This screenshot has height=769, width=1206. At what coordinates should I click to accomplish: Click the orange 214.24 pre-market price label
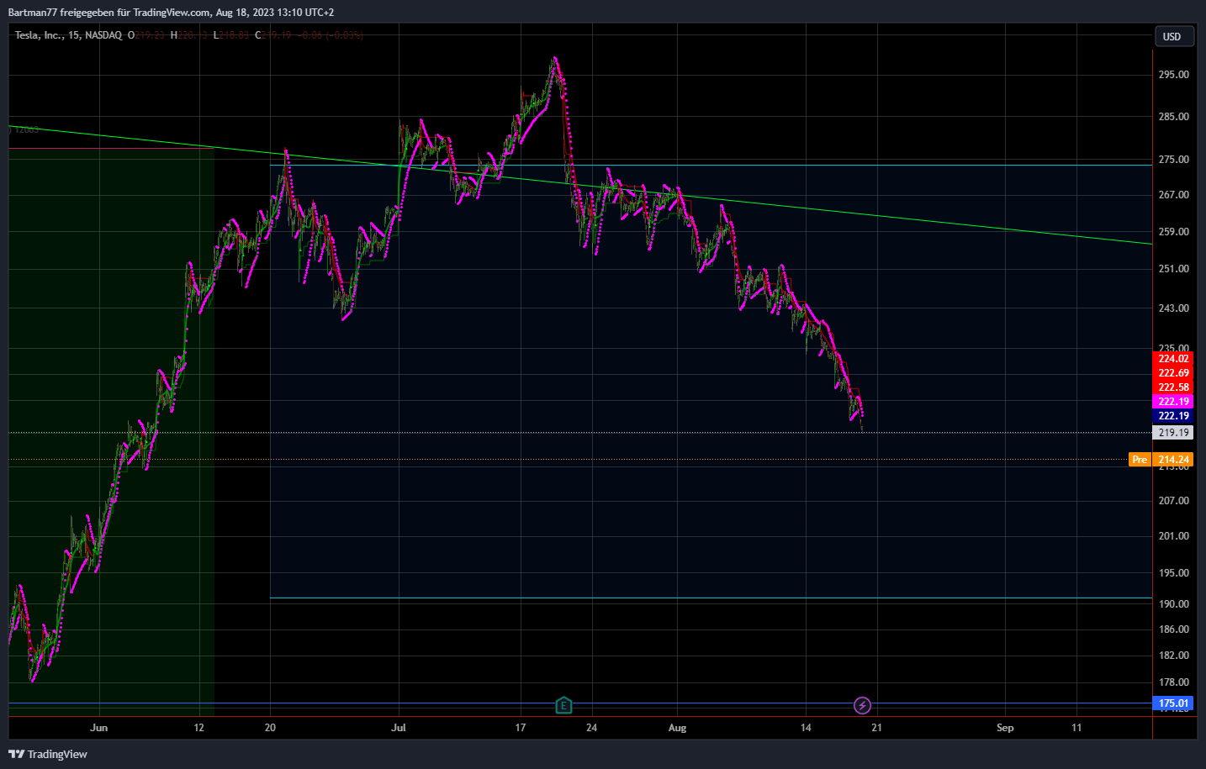(1173, 460)
